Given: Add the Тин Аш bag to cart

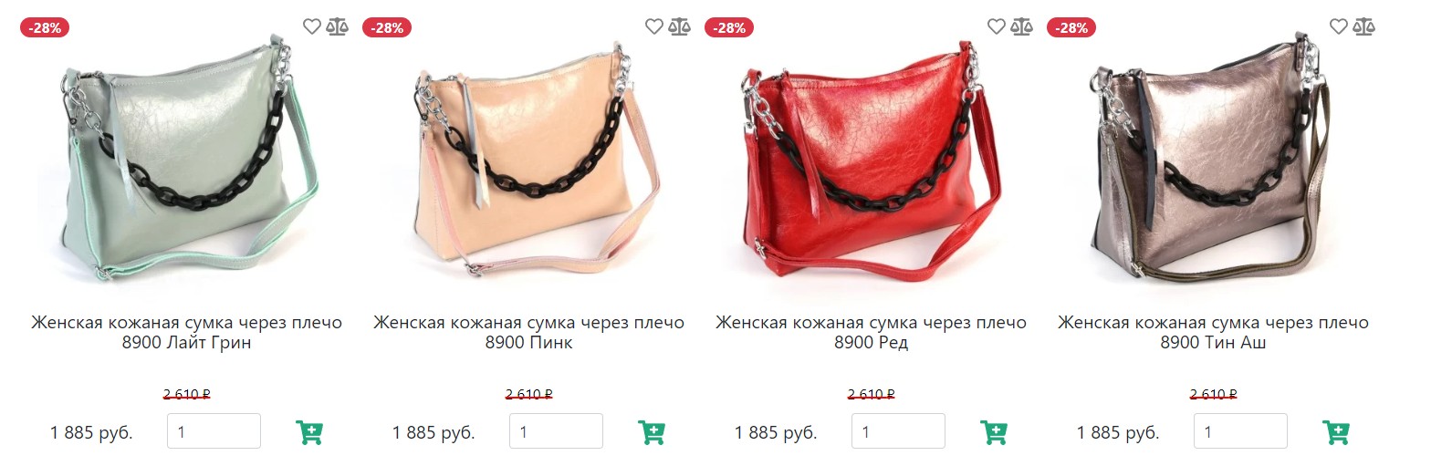Looking at the screenshot, I should [x=1336, y=431].
